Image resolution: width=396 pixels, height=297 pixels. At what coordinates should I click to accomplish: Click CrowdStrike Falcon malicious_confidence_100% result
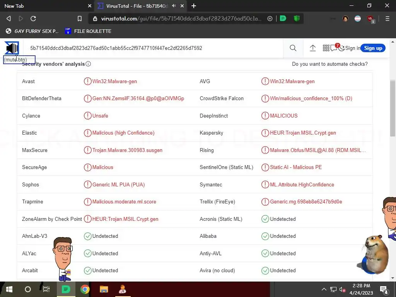click(x=311, y=99)
